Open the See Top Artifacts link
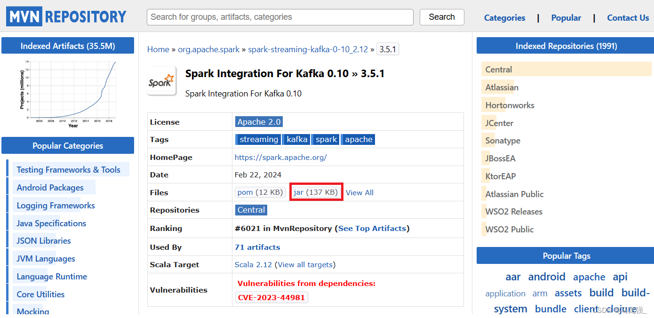 click(x=372, y=228)
